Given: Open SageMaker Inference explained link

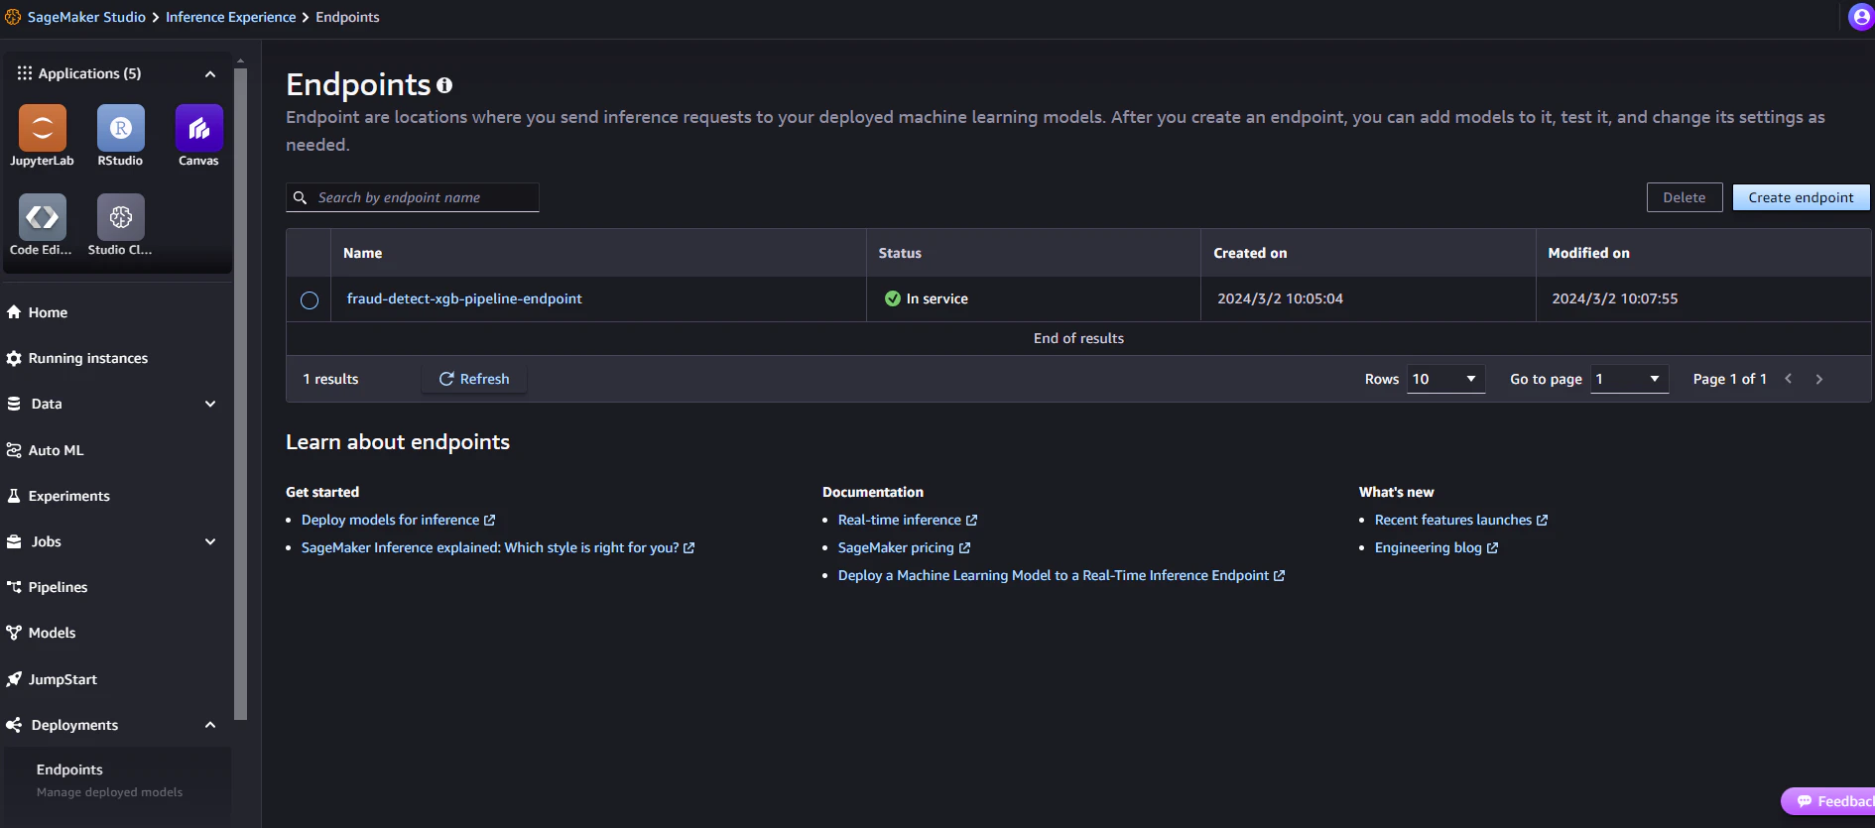Looking at the screenshot, I should coord(490,547).
